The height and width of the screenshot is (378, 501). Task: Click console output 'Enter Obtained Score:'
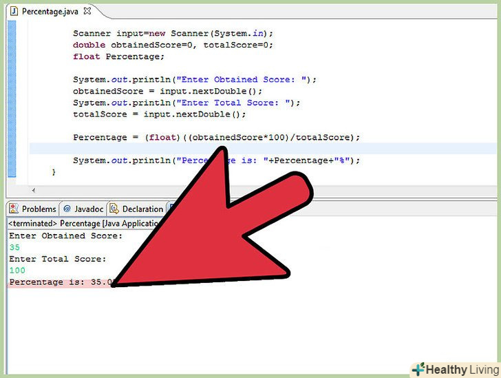(x=66, y=235)
